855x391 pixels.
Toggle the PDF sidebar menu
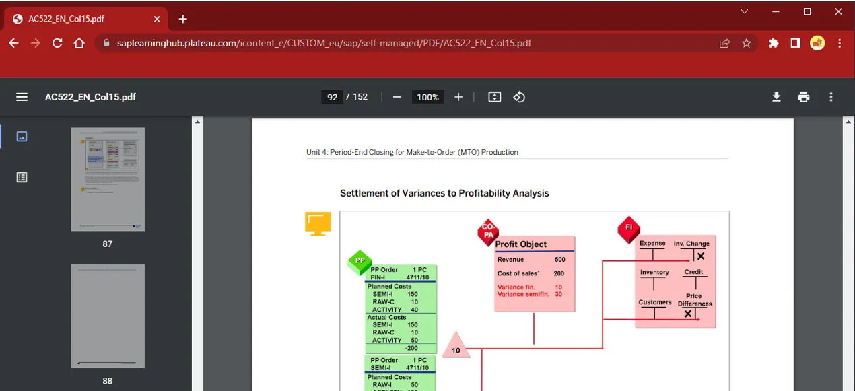click(x=22, y=97)
